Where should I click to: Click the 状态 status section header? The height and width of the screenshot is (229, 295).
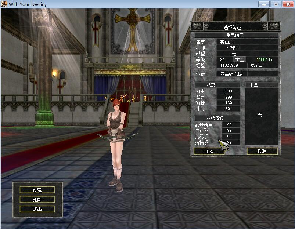click(217, 85)
